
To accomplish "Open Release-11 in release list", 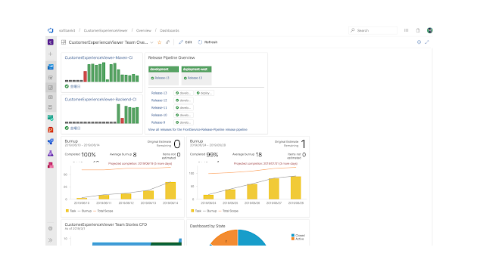I will 159,108.
